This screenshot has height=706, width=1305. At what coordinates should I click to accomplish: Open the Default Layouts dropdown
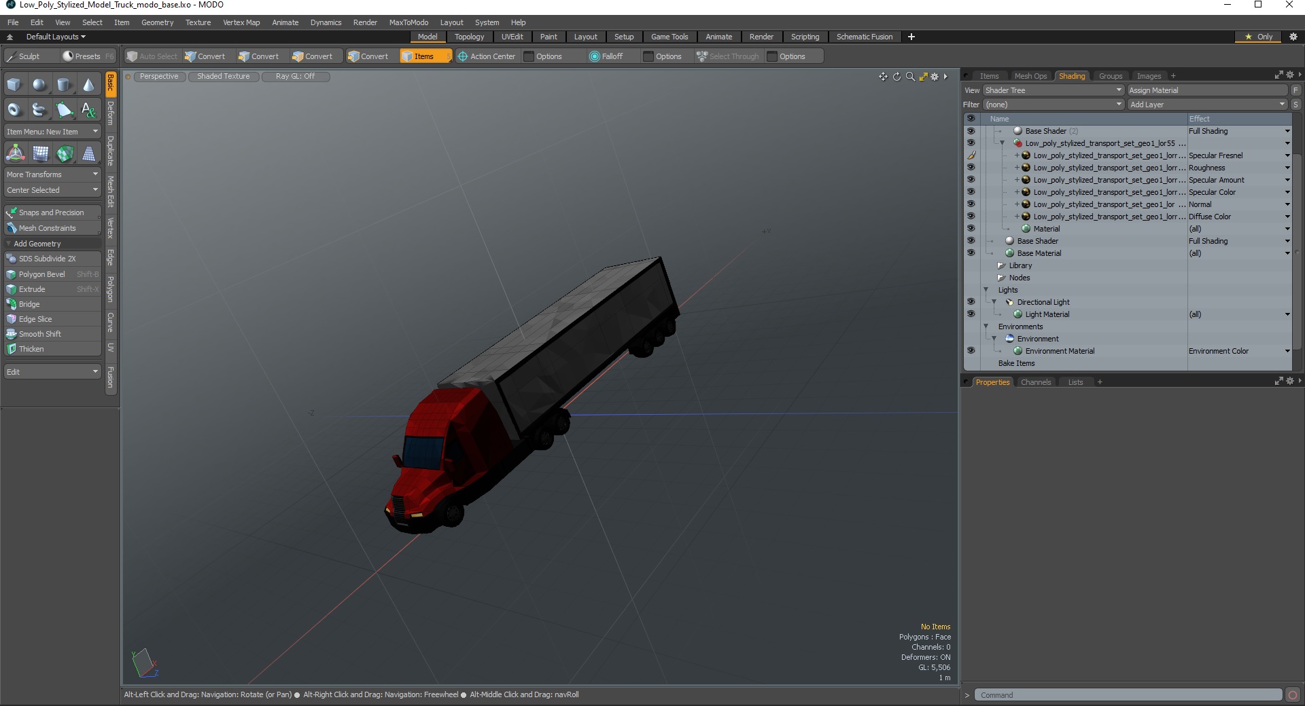[56, 37]
